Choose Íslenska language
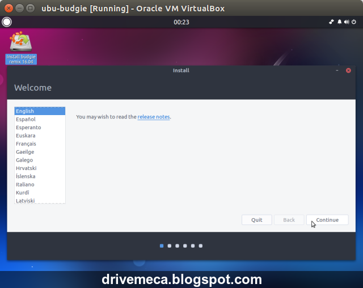363x288 pixels. point(40,176)
